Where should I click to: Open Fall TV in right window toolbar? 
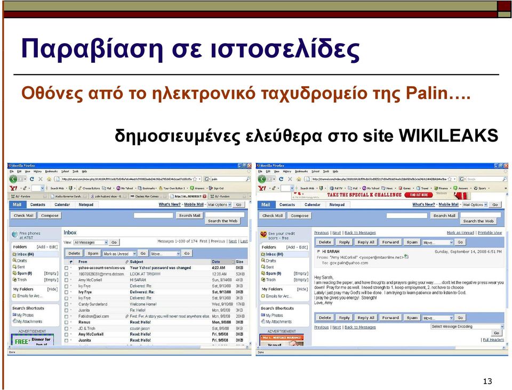[336, 188]
